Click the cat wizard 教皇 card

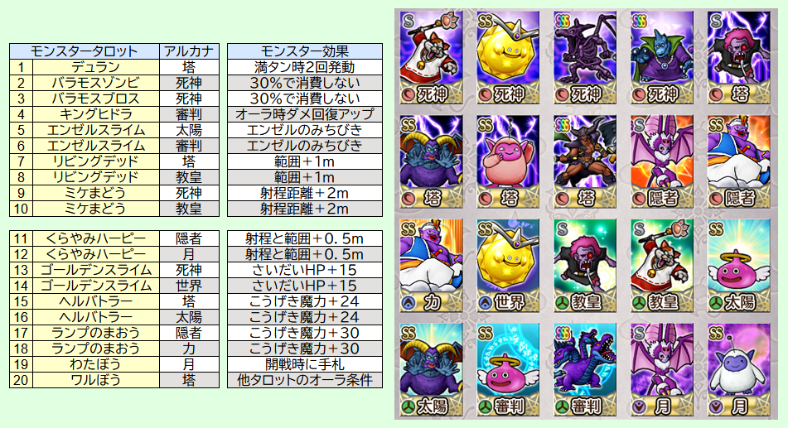(662, 265)
